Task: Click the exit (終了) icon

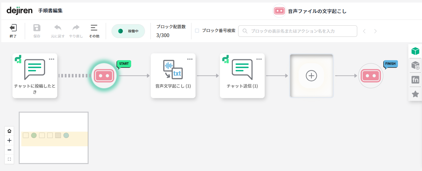Action: coord(13,28)
